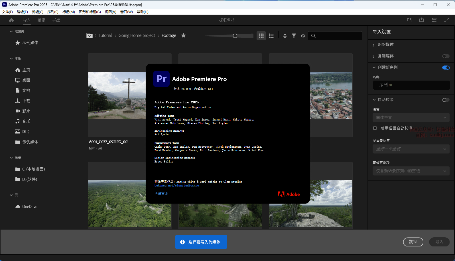Add Footage folder to favorites star
The height and width of the screenshot is (261, 455).
coord(183,35)
